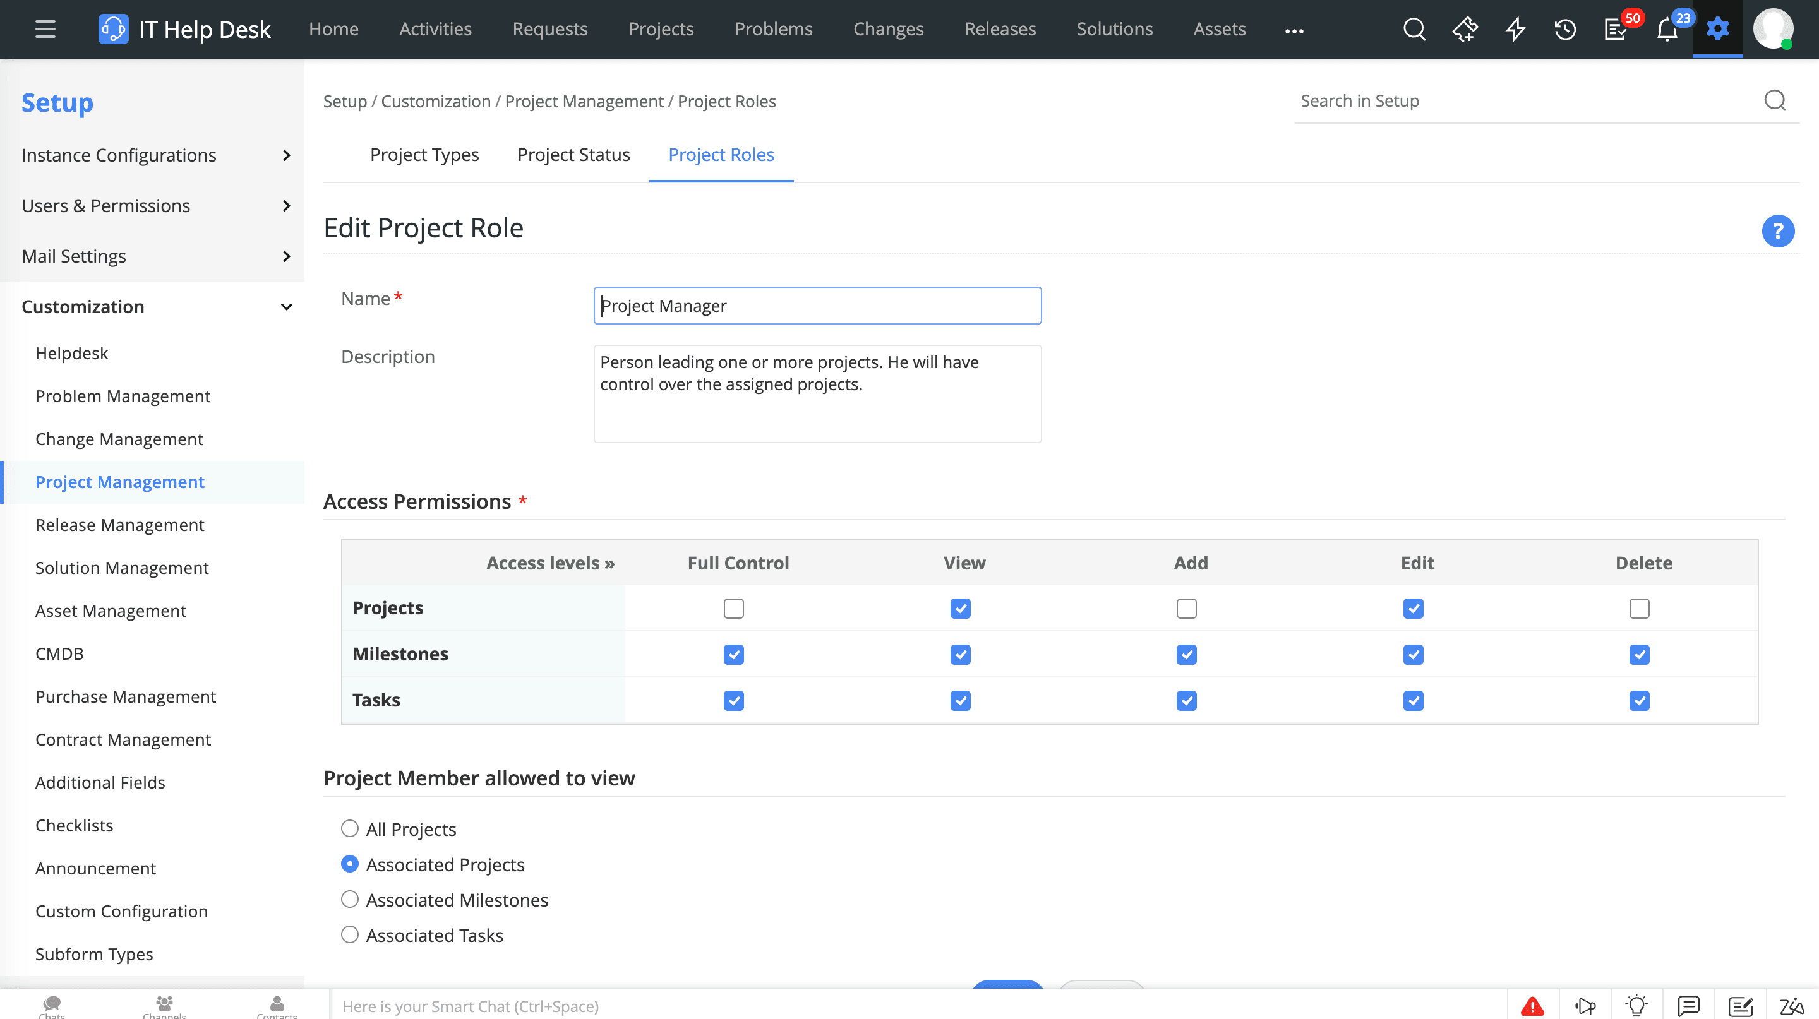Click the Description text area
The height and width of the screenshot is (1019, 1819).
(x=817, y=394)
